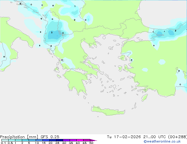
Task: Click the above-50 legend arrow tip
Action: point(93,140)
